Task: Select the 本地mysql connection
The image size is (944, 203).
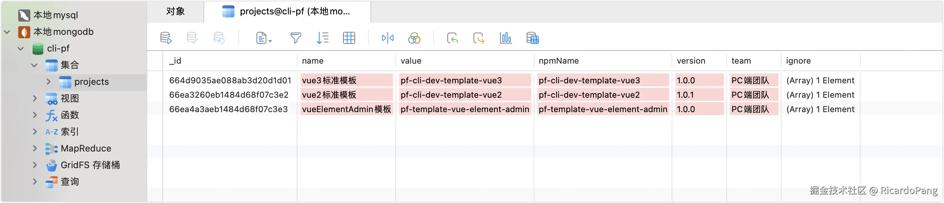Action: click(x=55, y=15)
